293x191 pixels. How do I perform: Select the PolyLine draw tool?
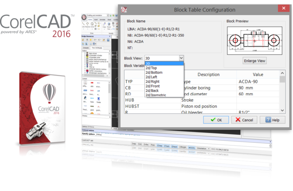point(87,25)
